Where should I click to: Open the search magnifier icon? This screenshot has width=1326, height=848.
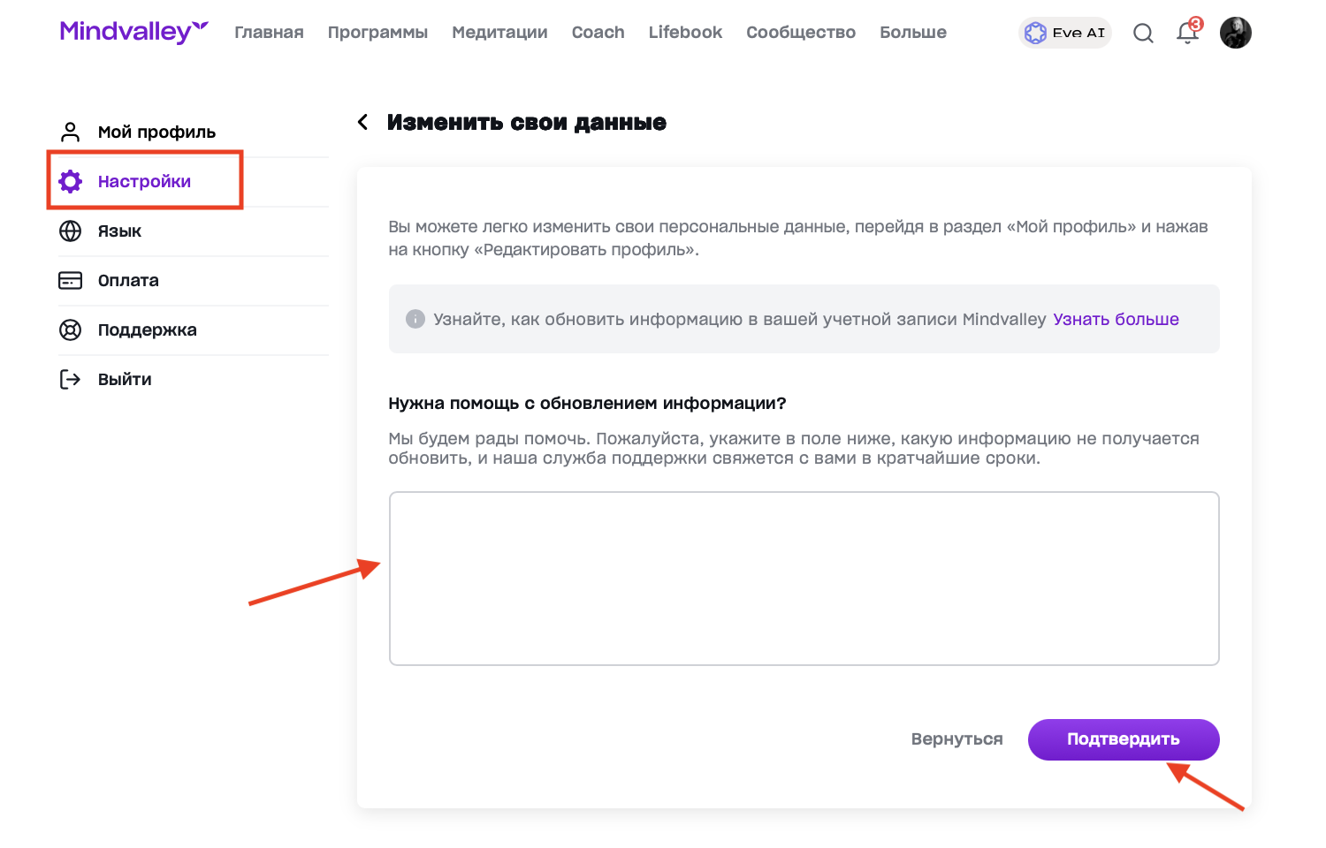[1143, 34]
